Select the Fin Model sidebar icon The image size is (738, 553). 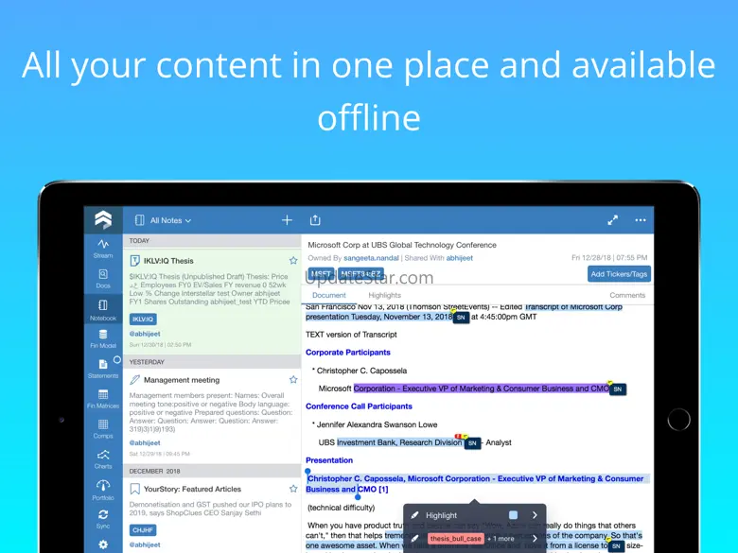(x=102, y=338)
